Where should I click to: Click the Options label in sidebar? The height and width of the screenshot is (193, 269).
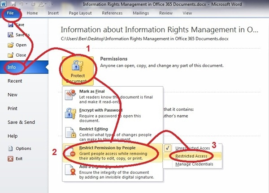[23, 148]
